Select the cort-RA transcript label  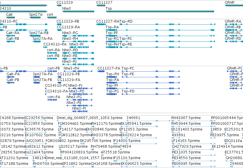pos(53,50)
